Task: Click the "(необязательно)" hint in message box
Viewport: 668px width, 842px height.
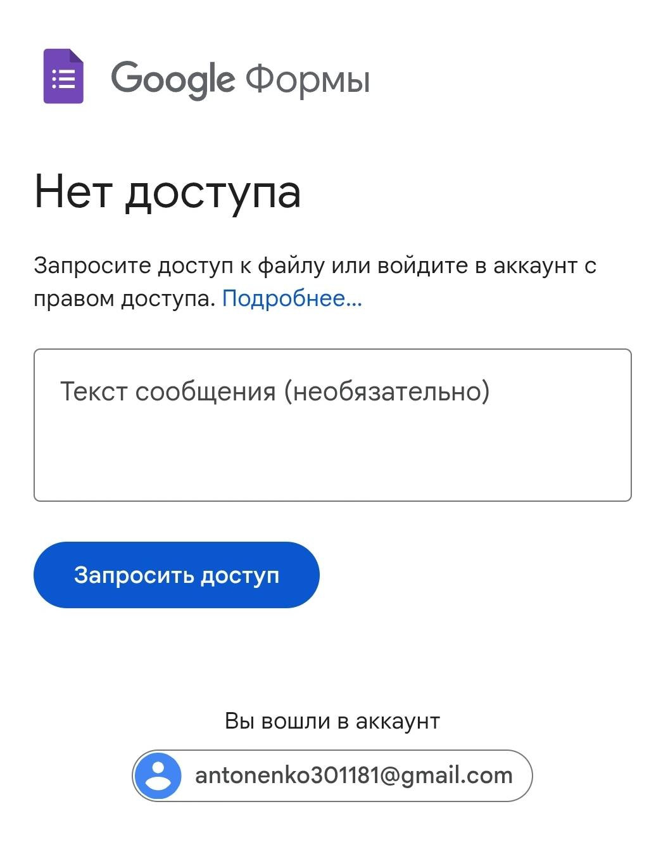Action: tap(387, 392)
